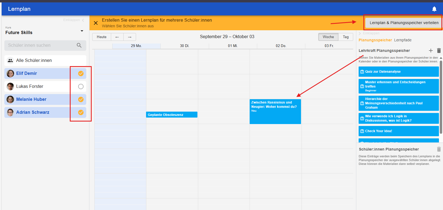Click Lukas Forster's avatar
This screenshot has width=443, height=210.
(x=10, y=86)
